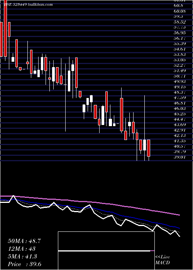Click the 54.61 price axis label
The height and width of the screenshot is (270, 193).
(179, 49)
